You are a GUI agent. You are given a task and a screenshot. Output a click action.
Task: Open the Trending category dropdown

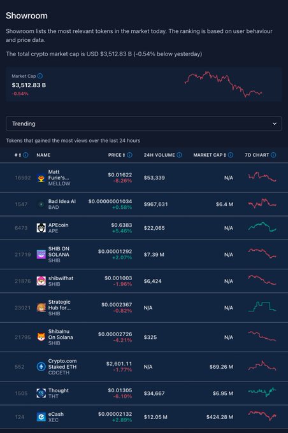(144, 124)
